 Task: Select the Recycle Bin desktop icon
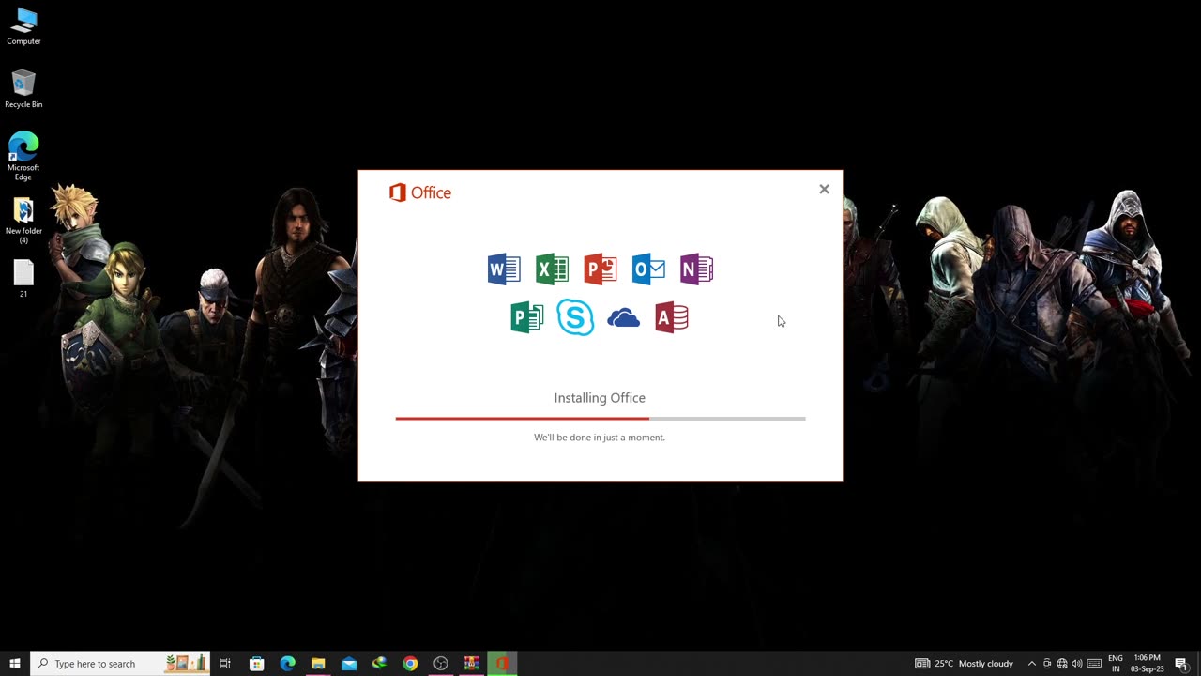pyautogui.click(x=23, y=89)
